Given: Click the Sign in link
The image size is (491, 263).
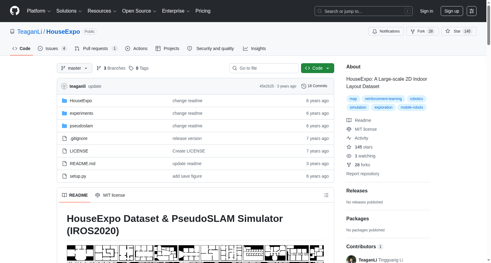Looking at the screenshot, I should tap(427, 11).
